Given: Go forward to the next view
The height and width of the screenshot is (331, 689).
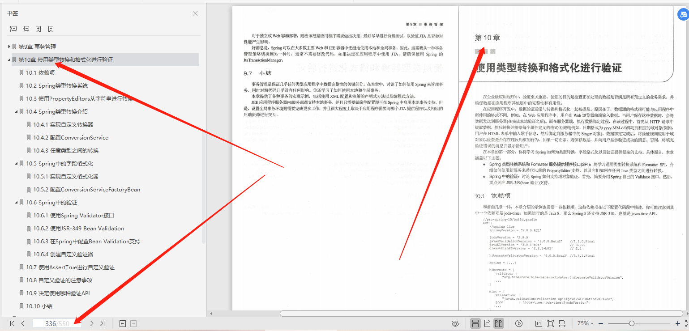Looking at the screenshot, I should pos(133,323).
